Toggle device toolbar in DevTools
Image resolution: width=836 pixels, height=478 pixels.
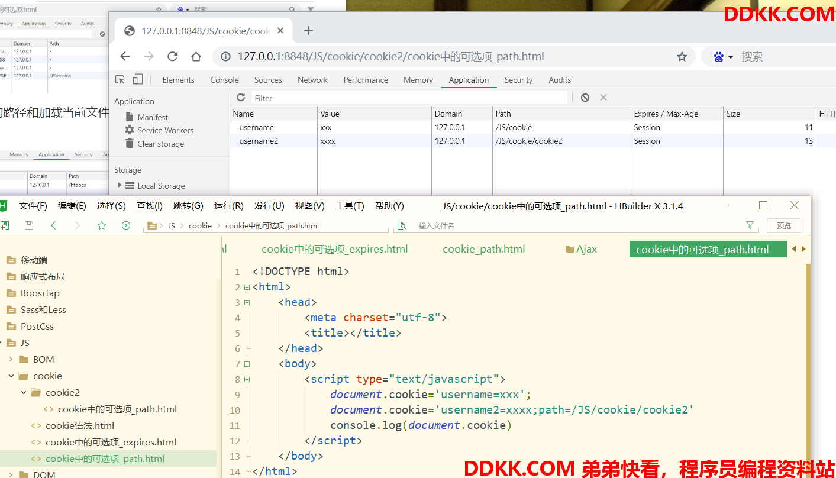(x=137, y=79)
